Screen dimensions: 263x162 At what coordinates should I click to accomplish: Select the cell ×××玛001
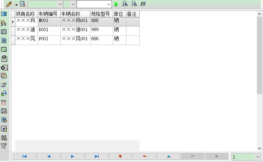point(75,22)
